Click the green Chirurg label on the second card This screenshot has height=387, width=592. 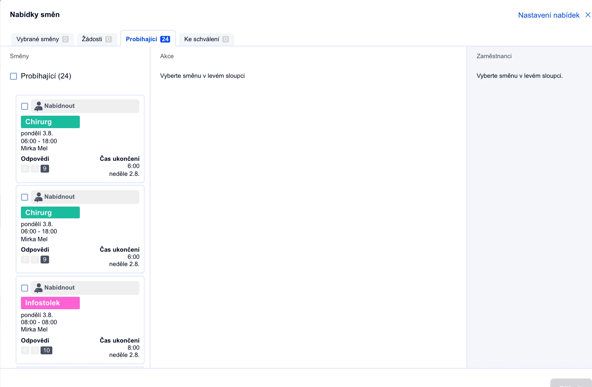(x=50, y=212)
